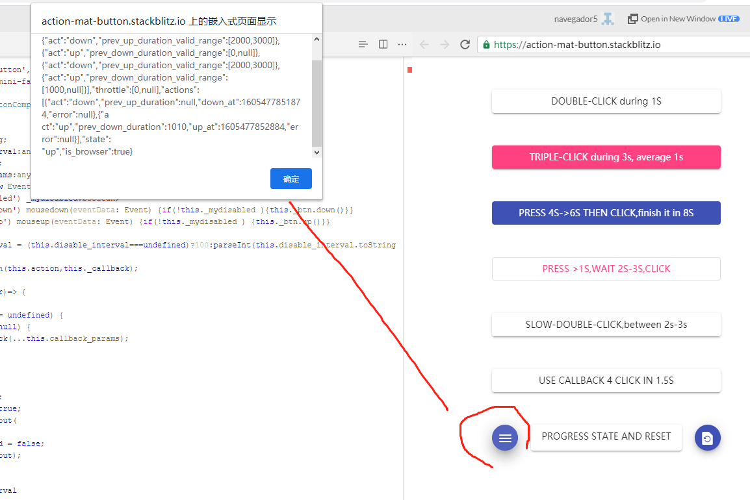Open the "..." more options menu

(402, 44)
